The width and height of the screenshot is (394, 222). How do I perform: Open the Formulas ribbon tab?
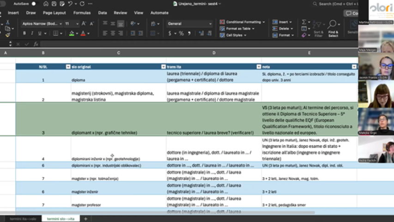tap(82, 13)
